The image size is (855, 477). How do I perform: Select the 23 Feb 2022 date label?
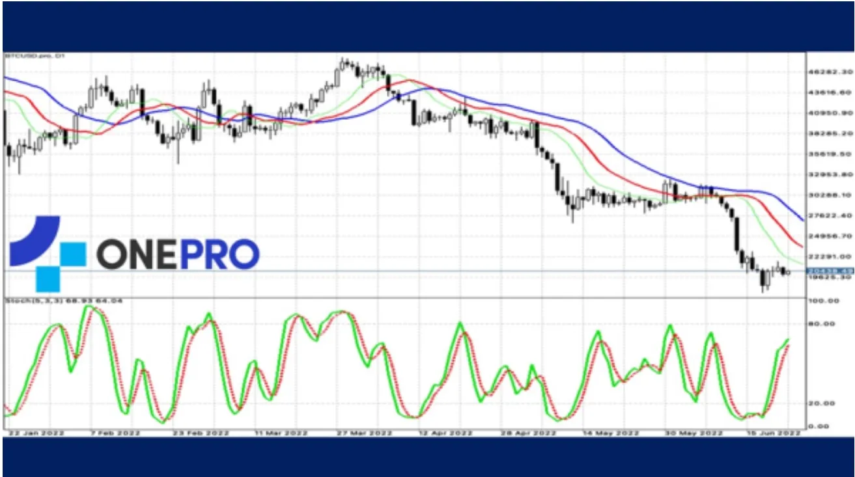click(202, 433)
